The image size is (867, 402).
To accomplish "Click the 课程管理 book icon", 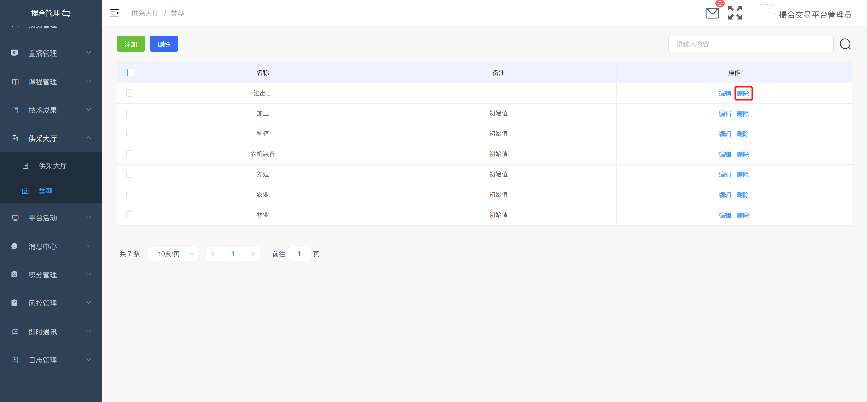I will click(15, 82).
